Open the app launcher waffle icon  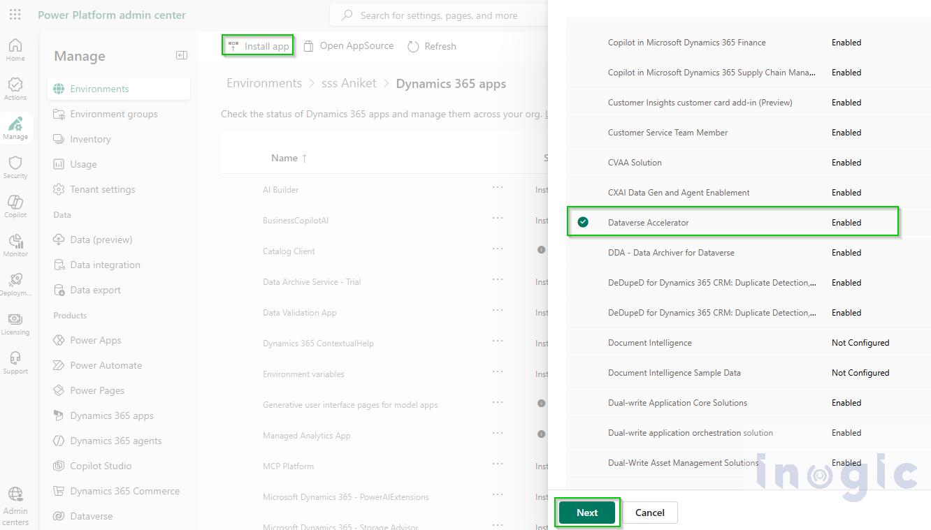click(15, 15)
